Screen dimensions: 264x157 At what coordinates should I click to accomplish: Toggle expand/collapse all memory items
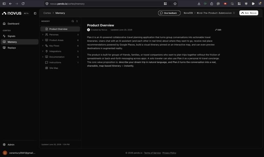point(77,21)
